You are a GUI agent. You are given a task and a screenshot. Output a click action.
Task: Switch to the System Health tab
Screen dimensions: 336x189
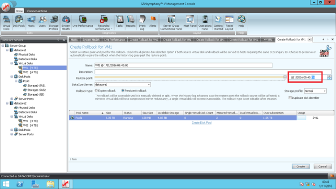tap(90, 40)
